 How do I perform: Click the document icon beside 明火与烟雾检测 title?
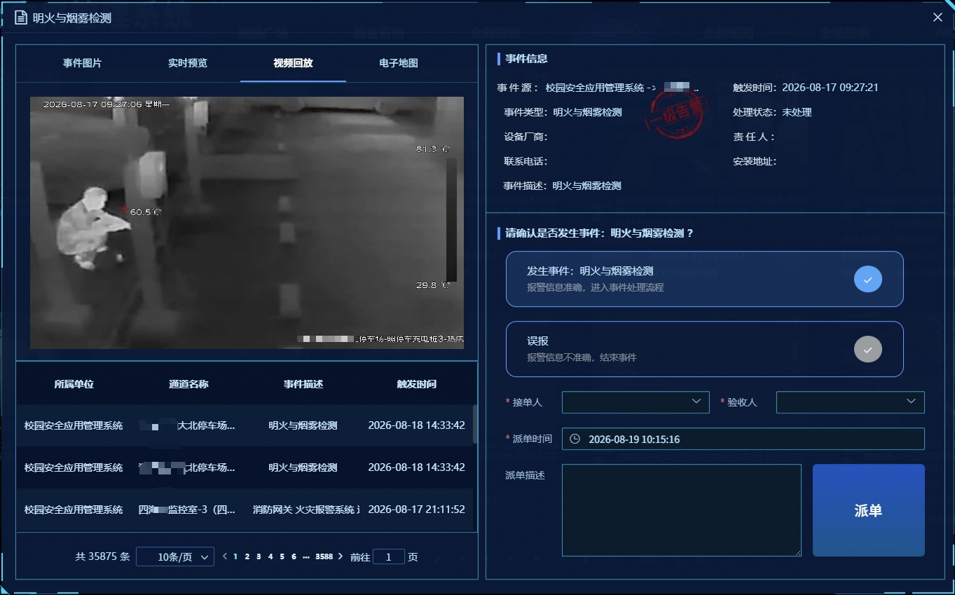[21, 18]
